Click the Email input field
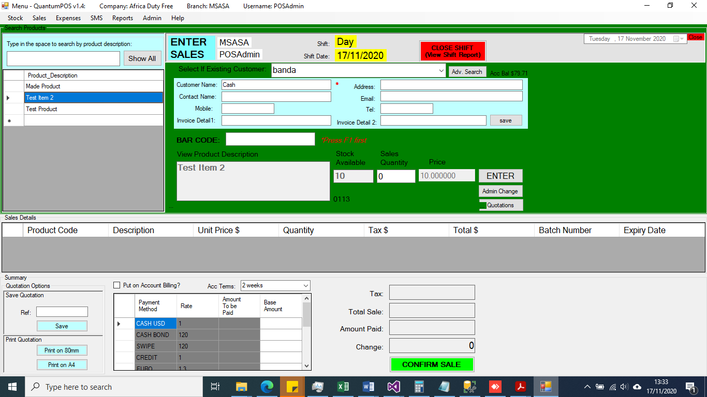The height and width of the screenshot is (397, 707). click(451, 97)
